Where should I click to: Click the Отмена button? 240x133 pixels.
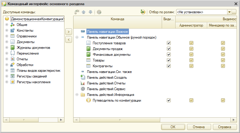(x=199, y=127)
